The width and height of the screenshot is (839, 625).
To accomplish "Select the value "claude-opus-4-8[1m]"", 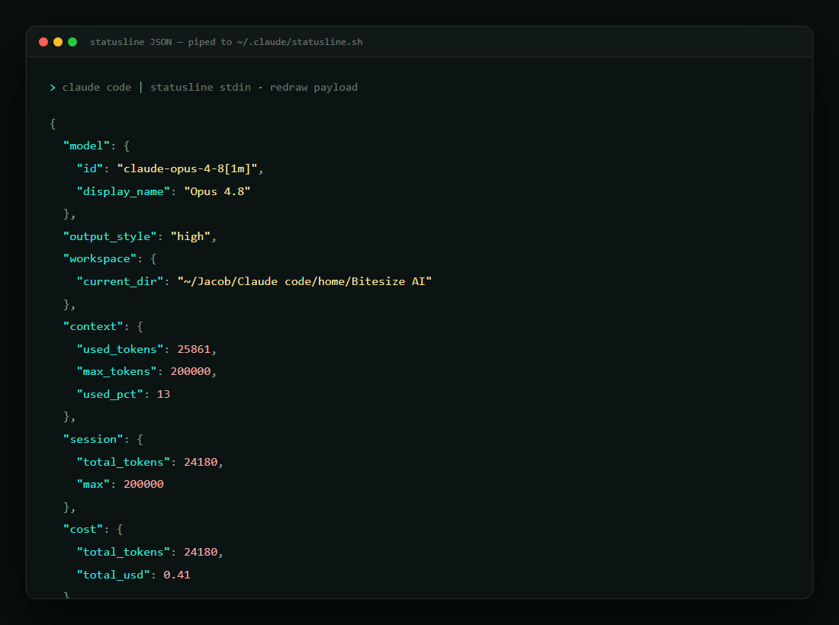I will click(188, 168).
